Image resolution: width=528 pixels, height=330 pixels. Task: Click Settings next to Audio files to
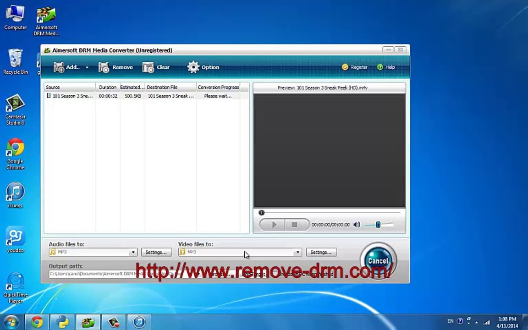[x=156, y=252]
